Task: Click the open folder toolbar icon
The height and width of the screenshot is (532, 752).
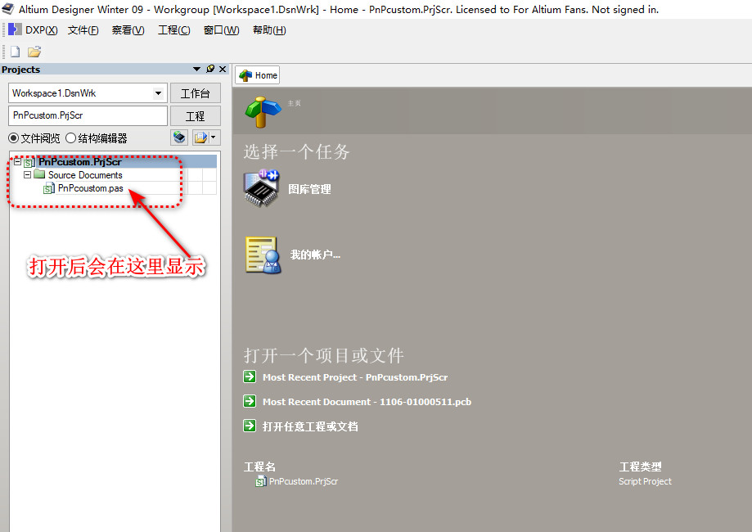Action: pyautogui.click(x=34, y=52)
